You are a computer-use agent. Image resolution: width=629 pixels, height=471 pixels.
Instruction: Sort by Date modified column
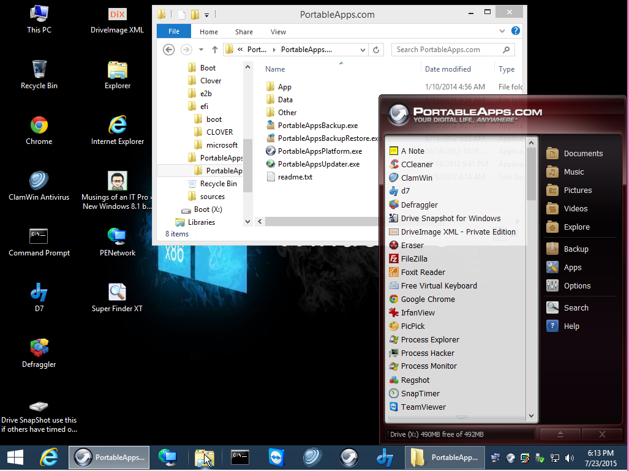448,69
